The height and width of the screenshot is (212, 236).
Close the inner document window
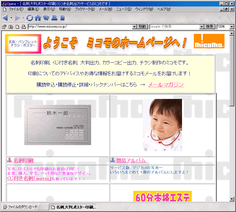(232, 9)
